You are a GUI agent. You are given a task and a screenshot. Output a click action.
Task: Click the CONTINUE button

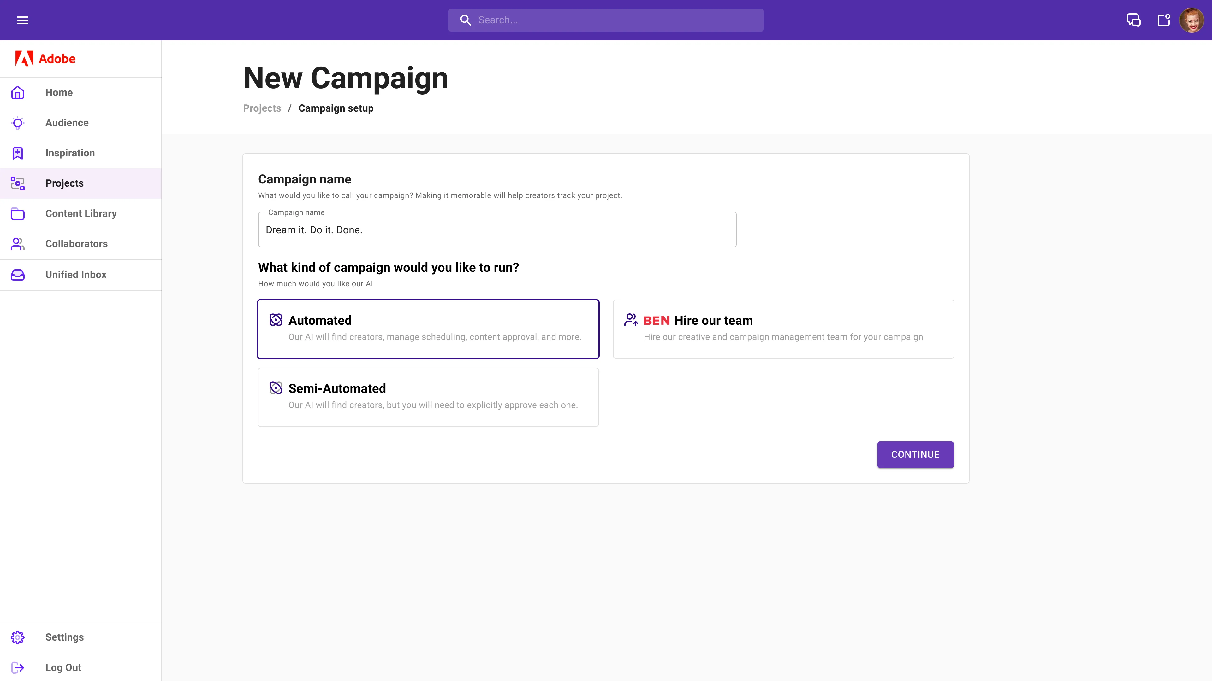(915, 454)
